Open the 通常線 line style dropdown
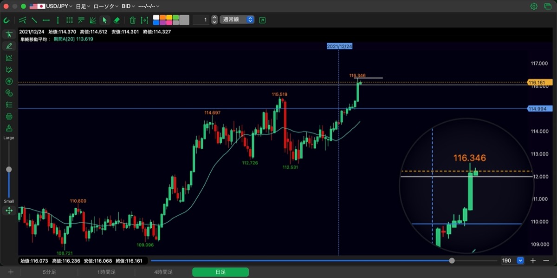 237,20
